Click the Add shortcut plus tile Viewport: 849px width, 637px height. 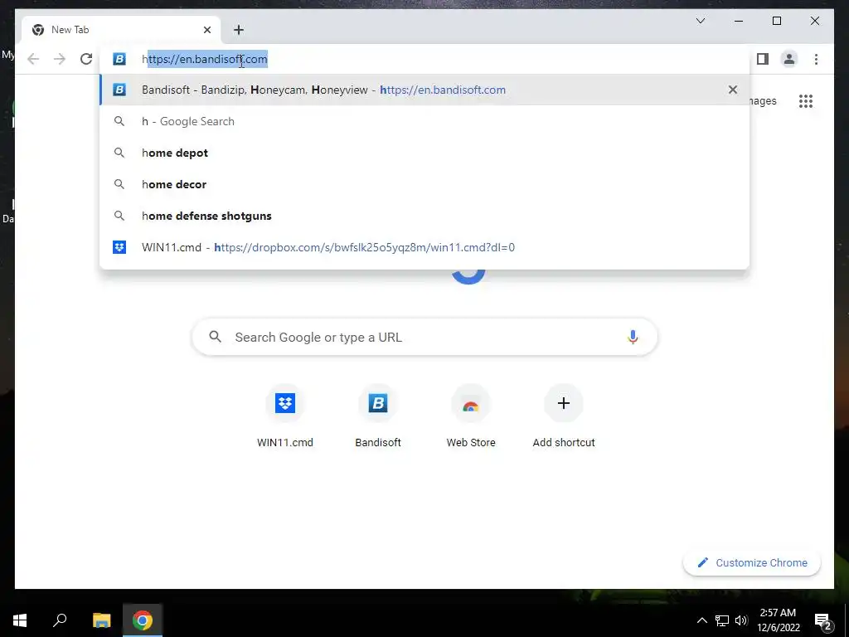pos(564,416)
